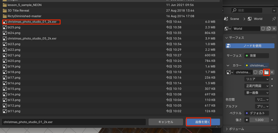Open the world datablock browse globe icon
The height and width of the screenshot is (133, 278).
point(228,29)
